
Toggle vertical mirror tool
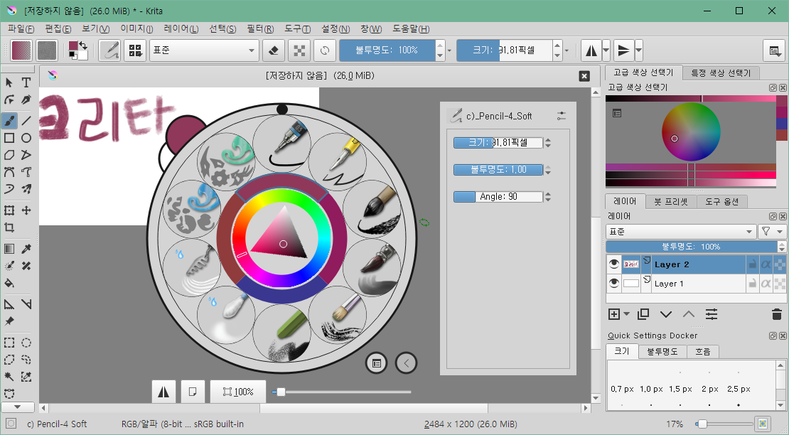(623, 50)
